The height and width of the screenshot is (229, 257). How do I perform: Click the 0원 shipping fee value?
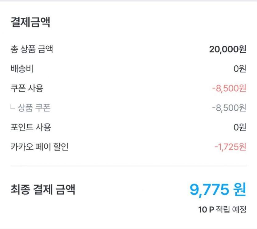[240, 69]
